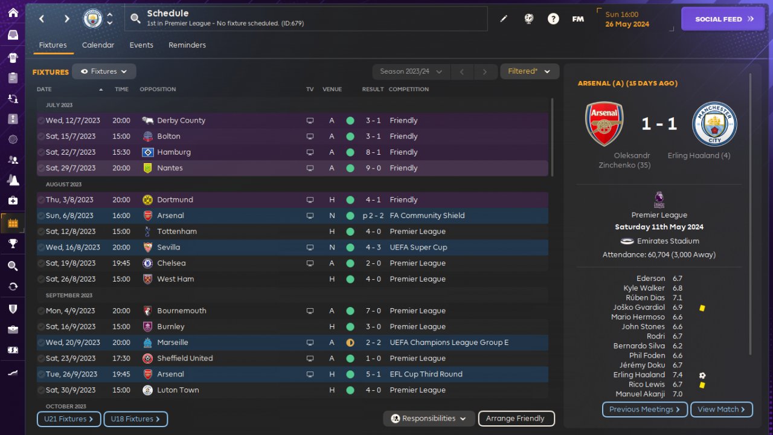The height and width of the screenshot is (435, 773).
Task: Click the pencil edit icon
Action: pyautogui.click(x=504, y=19)
